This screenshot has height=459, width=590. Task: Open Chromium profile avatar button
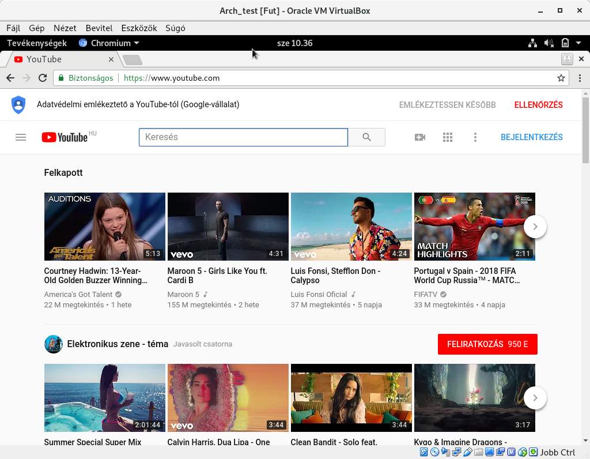[x=567, y=59]
